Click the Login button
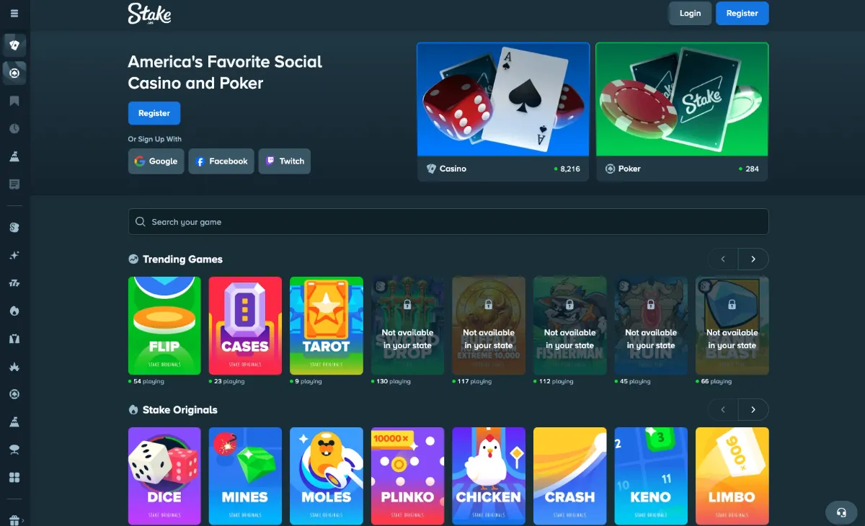This screenshot has height=526, width=865. 690,14
